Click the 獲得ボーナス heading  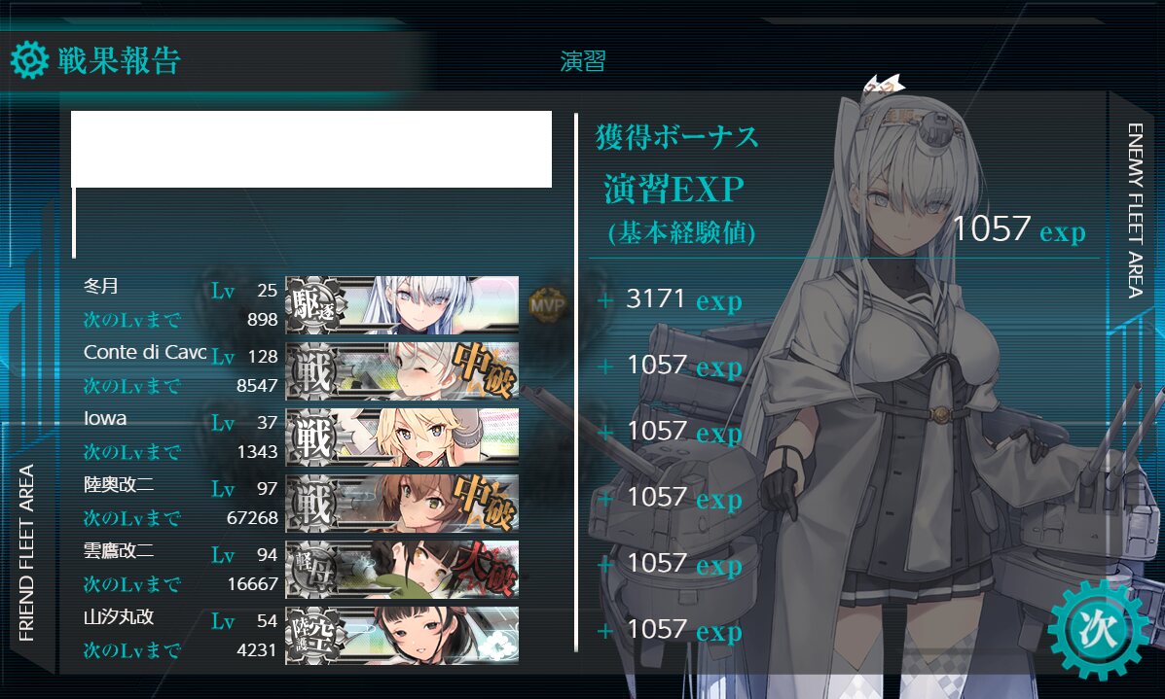pos(676,137)
